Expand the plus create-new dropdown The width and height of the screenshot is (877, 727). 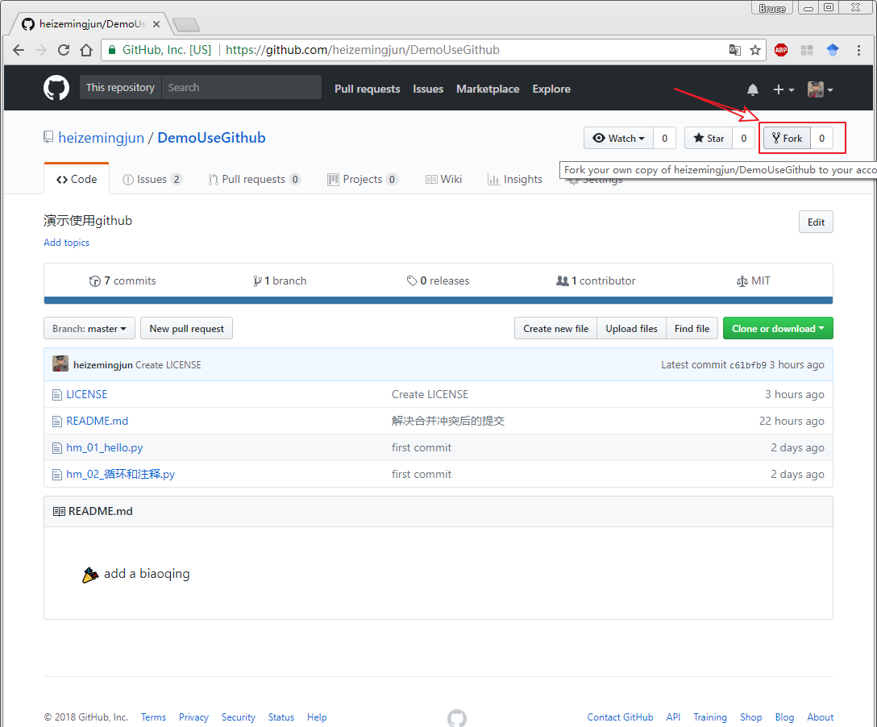click(x=783, y=89)
